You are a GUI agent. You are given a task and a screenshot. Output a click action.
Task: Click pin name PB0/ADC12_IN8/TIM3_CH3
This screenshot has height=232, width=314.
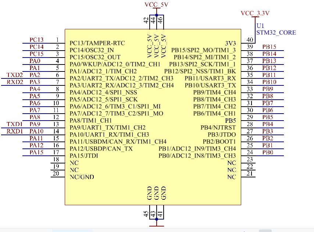coord(197,156)
